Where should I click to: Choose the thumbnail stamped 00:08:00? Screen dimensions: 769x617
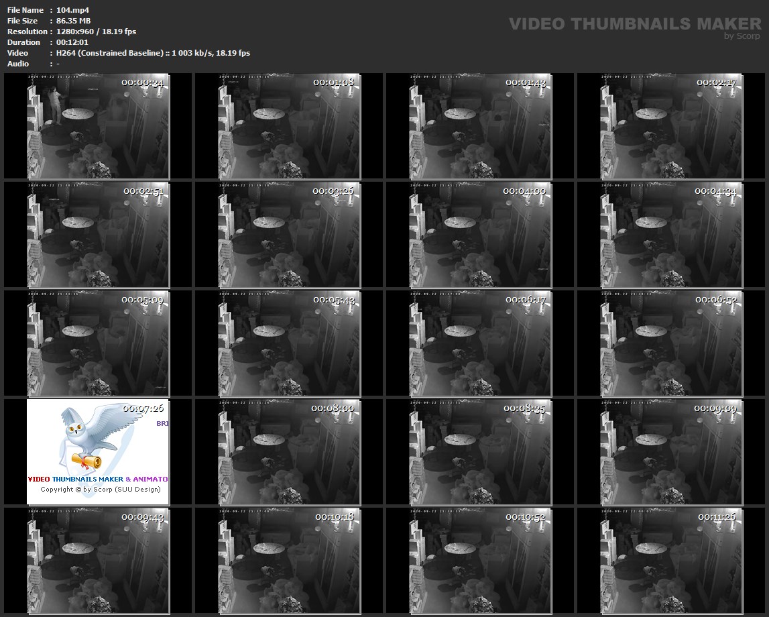click(289, 452)
